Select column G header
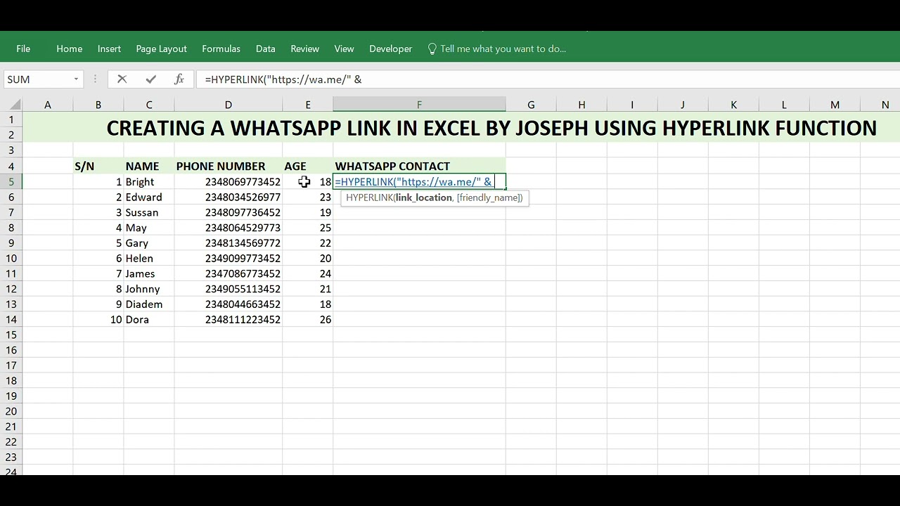900x506 pixels. (x=531, y=105)
